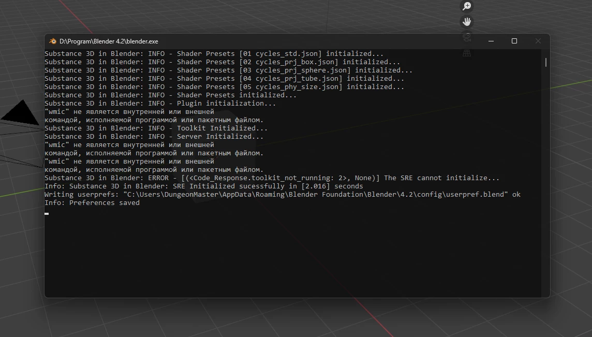Click the 'Writing userprefs' path line
The image size is (592, 337).
(x=283, y=195)
